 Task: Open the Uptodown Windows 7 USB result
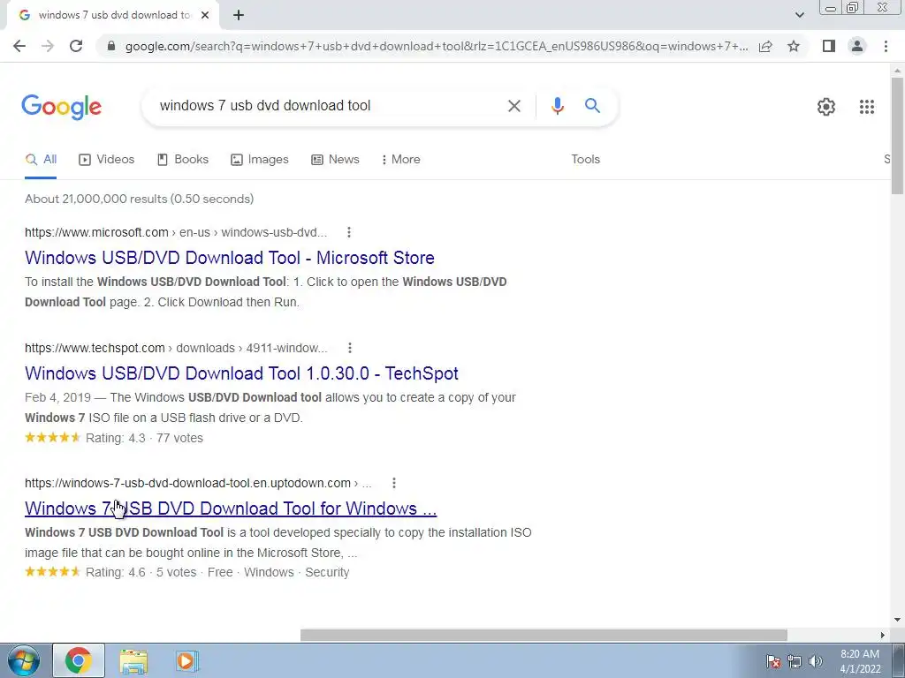tap(231, 508)
